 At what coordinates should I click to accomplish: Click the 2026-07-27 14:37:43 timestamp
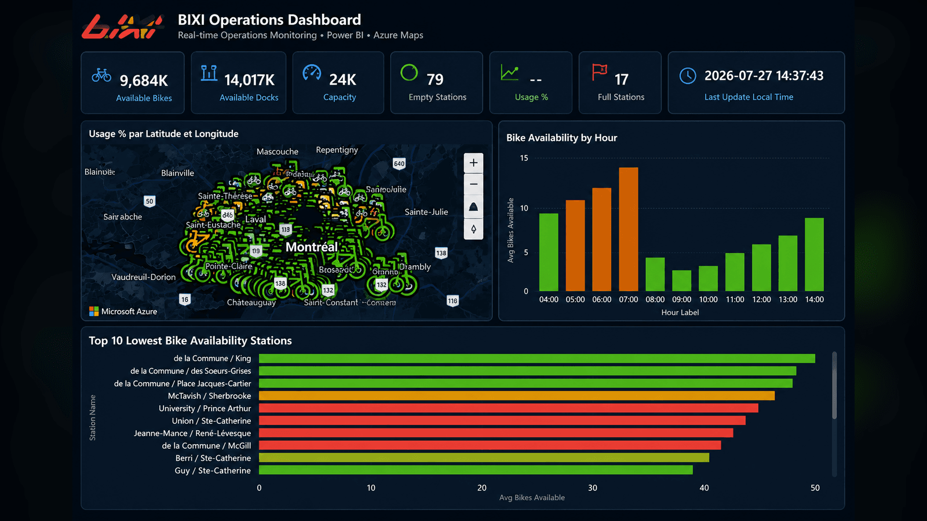coord(764,76)
